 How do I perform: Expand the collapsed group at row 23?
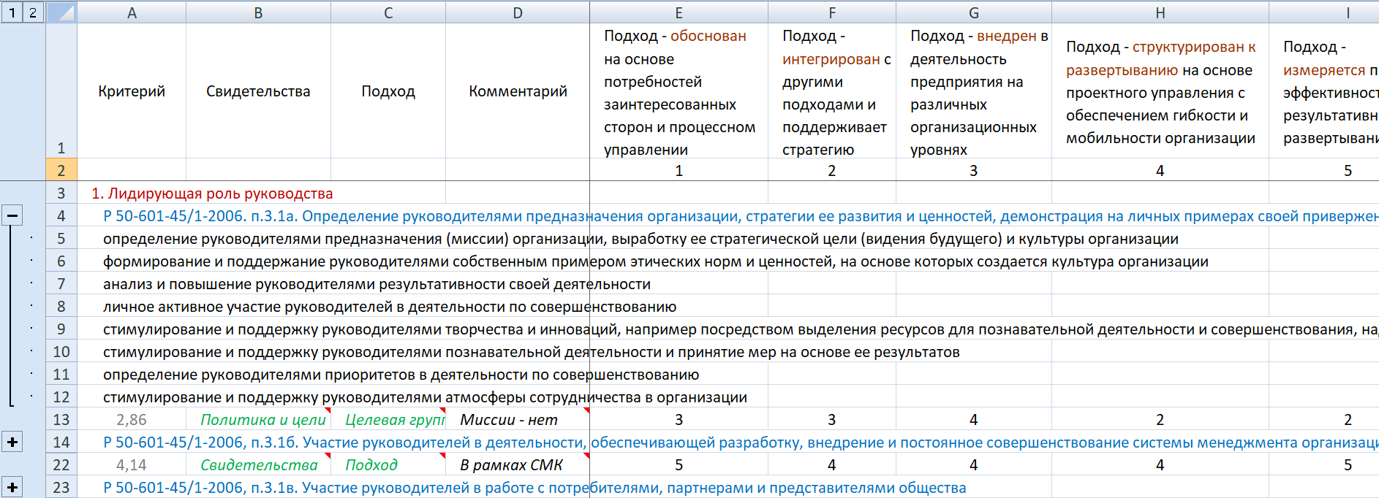pyautogui.click(x=12, y=487)
